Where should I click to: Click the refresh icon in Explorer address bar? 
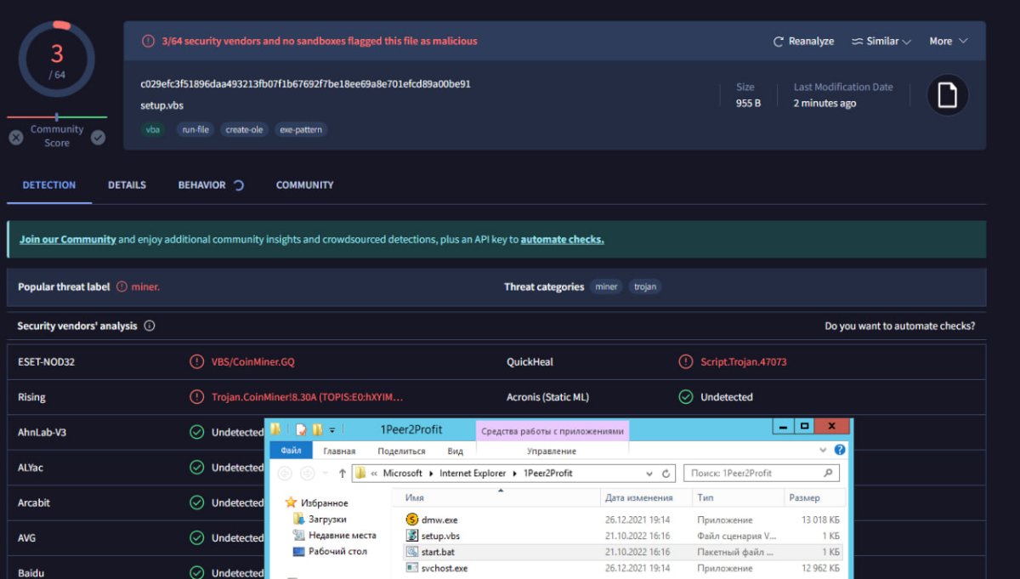[x=667, y=474]
